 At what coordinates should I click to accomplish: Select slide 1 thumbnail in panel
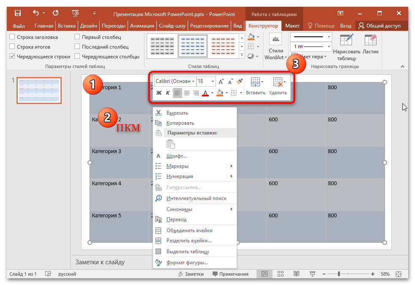(39, 90)
